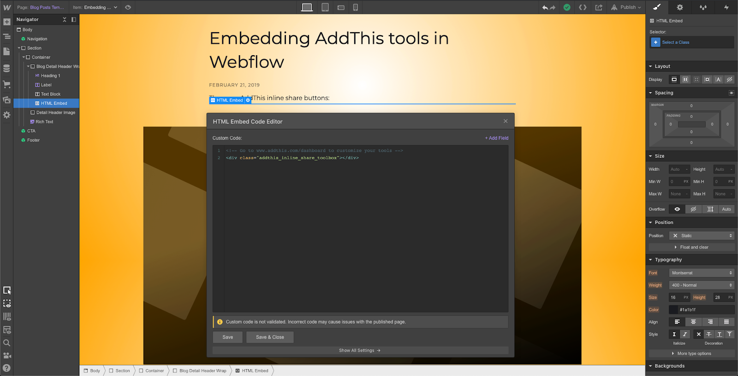Click the Blog Posts Template page link
The height and width of the screenshot is (376, 738).
point(47,7)
